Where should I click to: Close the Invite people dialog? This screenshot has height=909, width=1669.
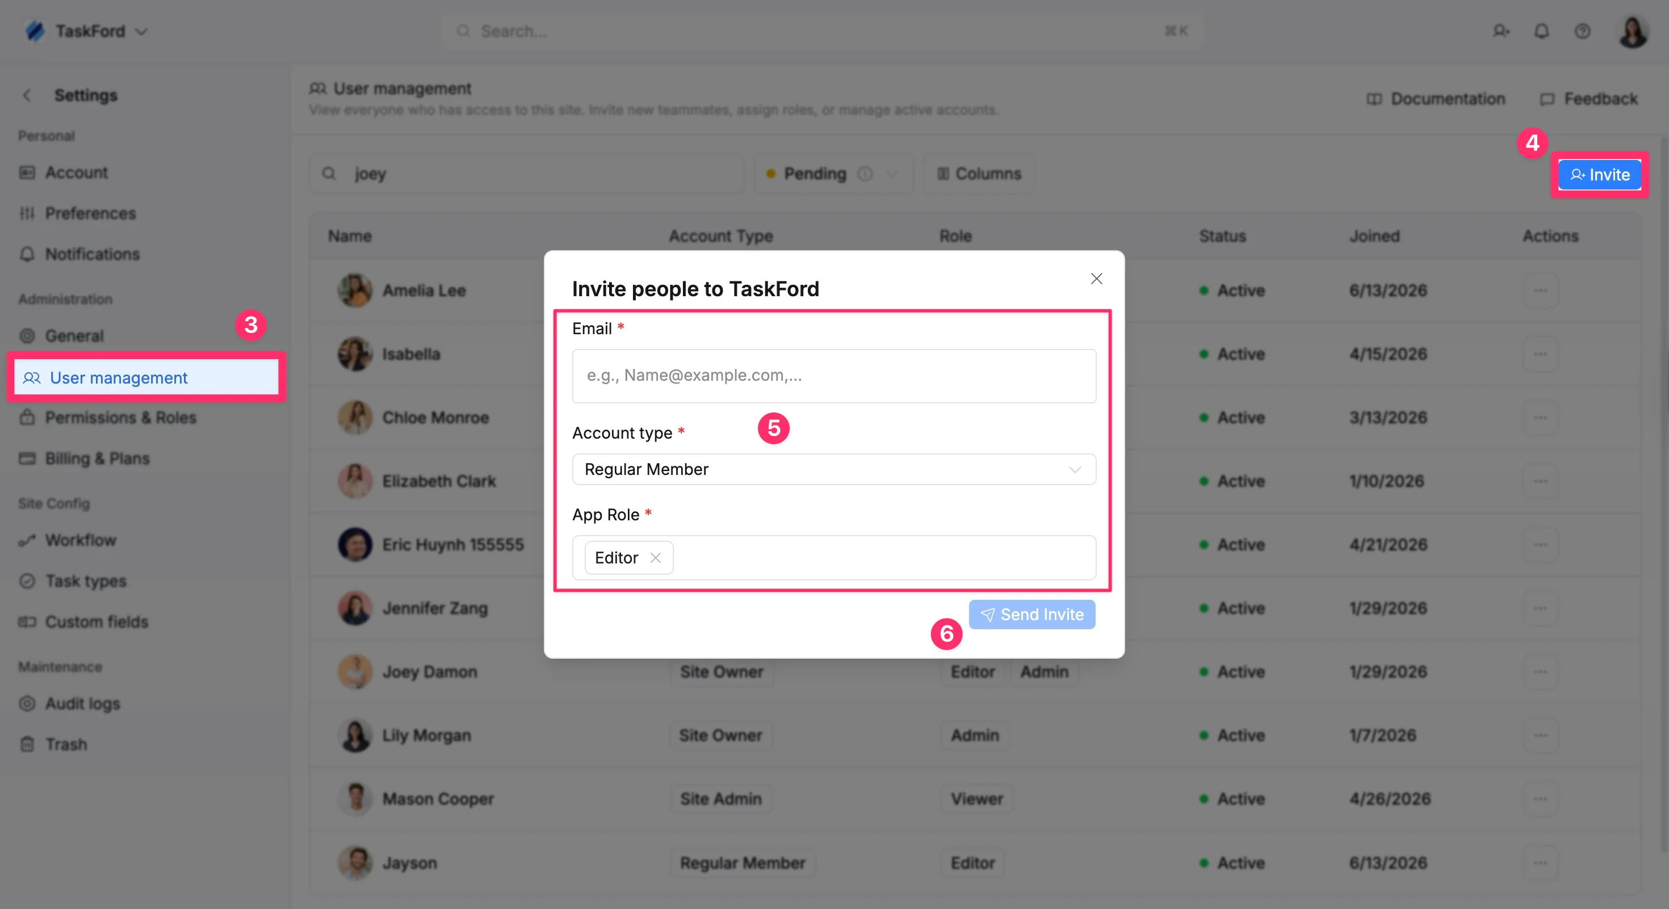coord(1096,279)
